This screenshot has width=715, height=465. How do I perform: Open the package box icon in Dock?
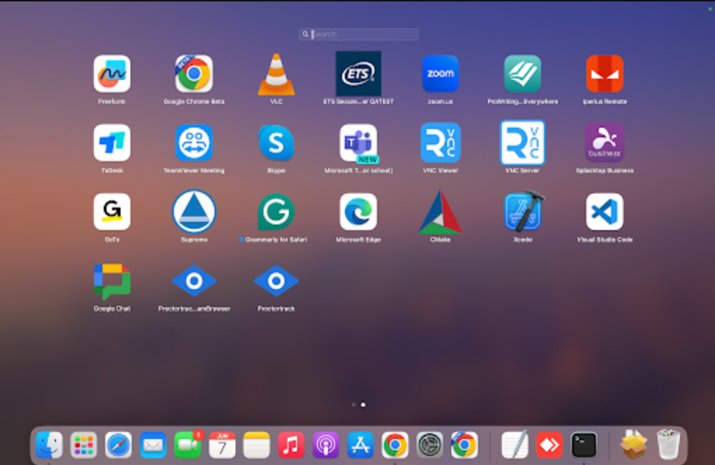tap(634, 445)
